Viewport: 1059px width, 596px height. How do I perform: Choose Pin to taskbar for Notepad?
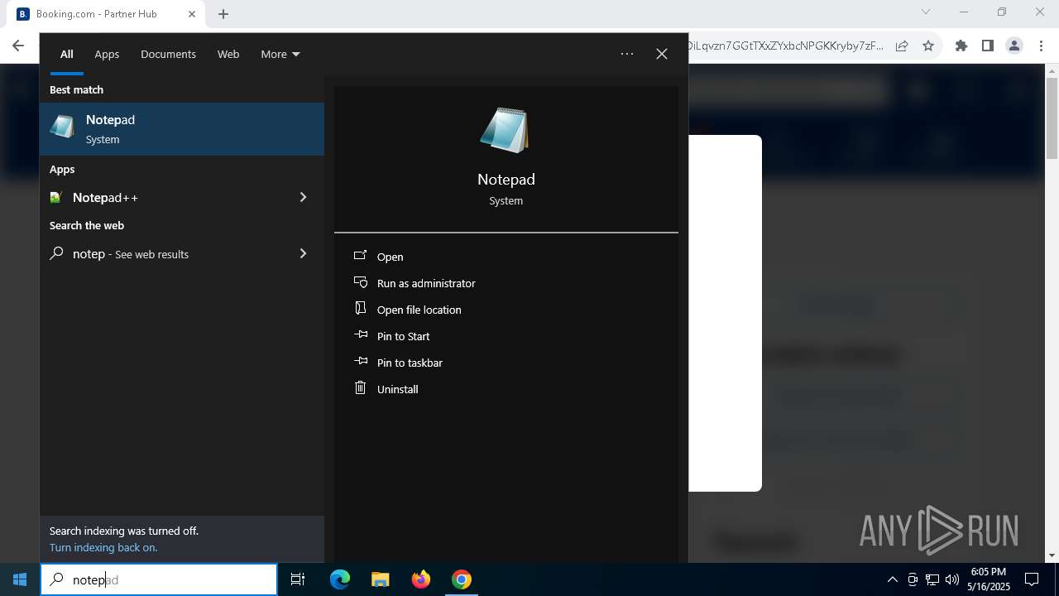point(410,363)
